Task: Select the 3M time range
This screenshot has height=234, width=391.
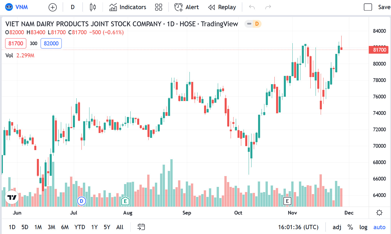Action: [x=51, y=227]
